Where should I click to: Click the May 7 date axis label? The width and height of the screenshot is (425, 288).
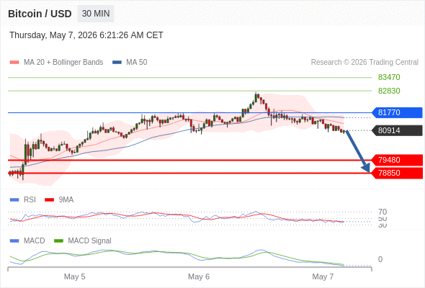pyautogui.click(x=323, y=276)
